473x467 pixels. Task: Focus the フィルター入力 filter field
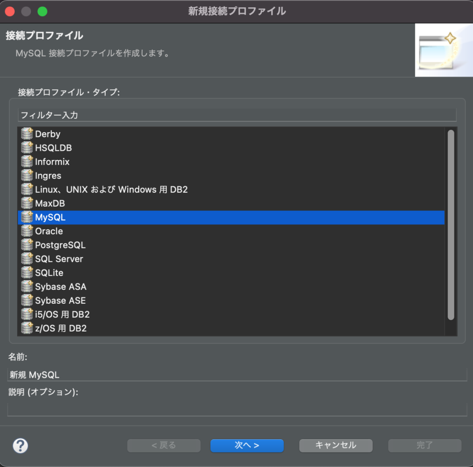pos(237,115)
